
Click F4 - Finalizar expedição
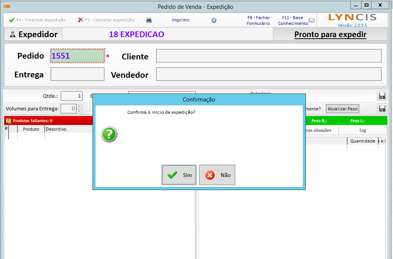click(x=38, y=20)
